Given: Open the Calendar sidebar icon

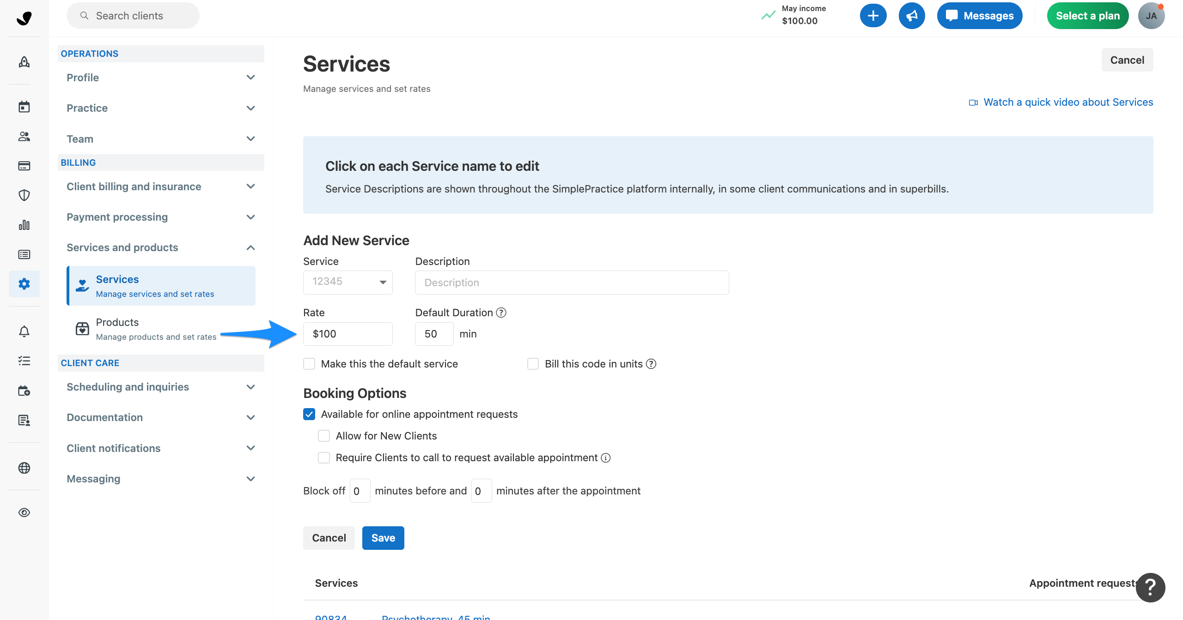Looking at the screenshot, I should [24, 107].
